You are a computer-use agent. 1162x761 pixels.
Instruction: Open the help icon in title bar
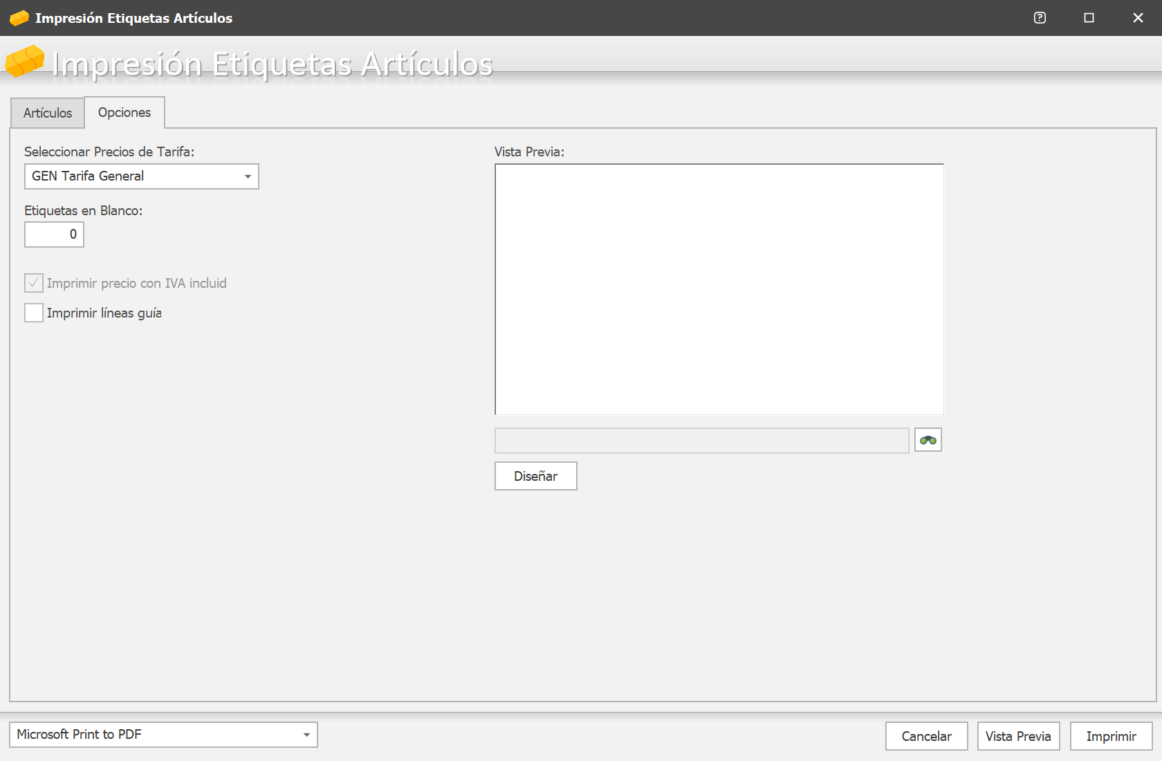tap(1040, 18)
